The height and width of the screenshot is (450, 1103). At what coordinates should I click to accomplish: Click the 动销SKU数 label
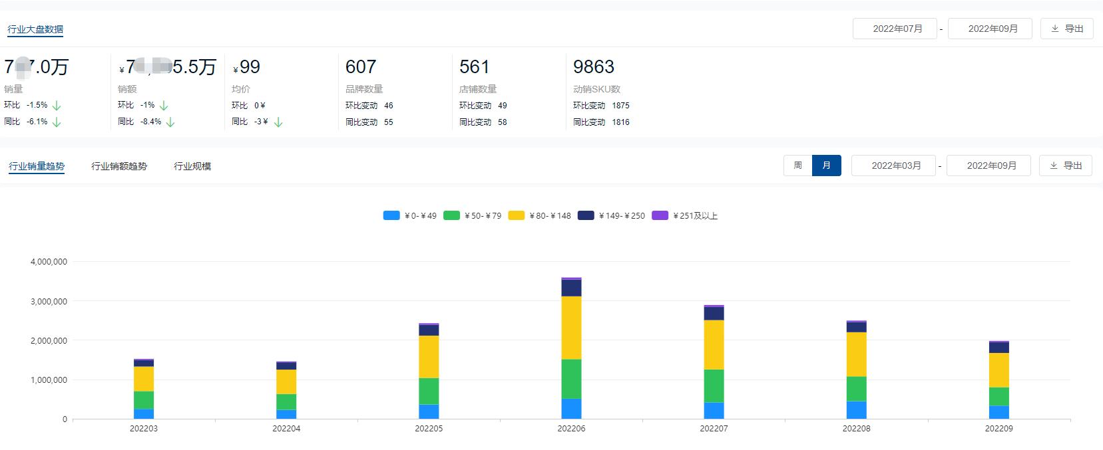[x=597, y=89]
